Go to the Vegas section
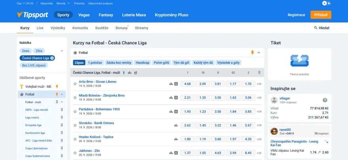Screen dimensions: 348x160 84,15
